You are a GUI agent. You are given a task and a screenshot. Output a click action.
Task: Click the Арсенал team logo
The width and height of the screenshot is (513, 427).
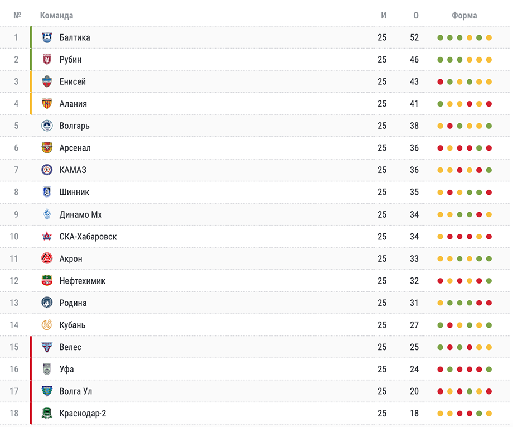[x=47, y=148]
